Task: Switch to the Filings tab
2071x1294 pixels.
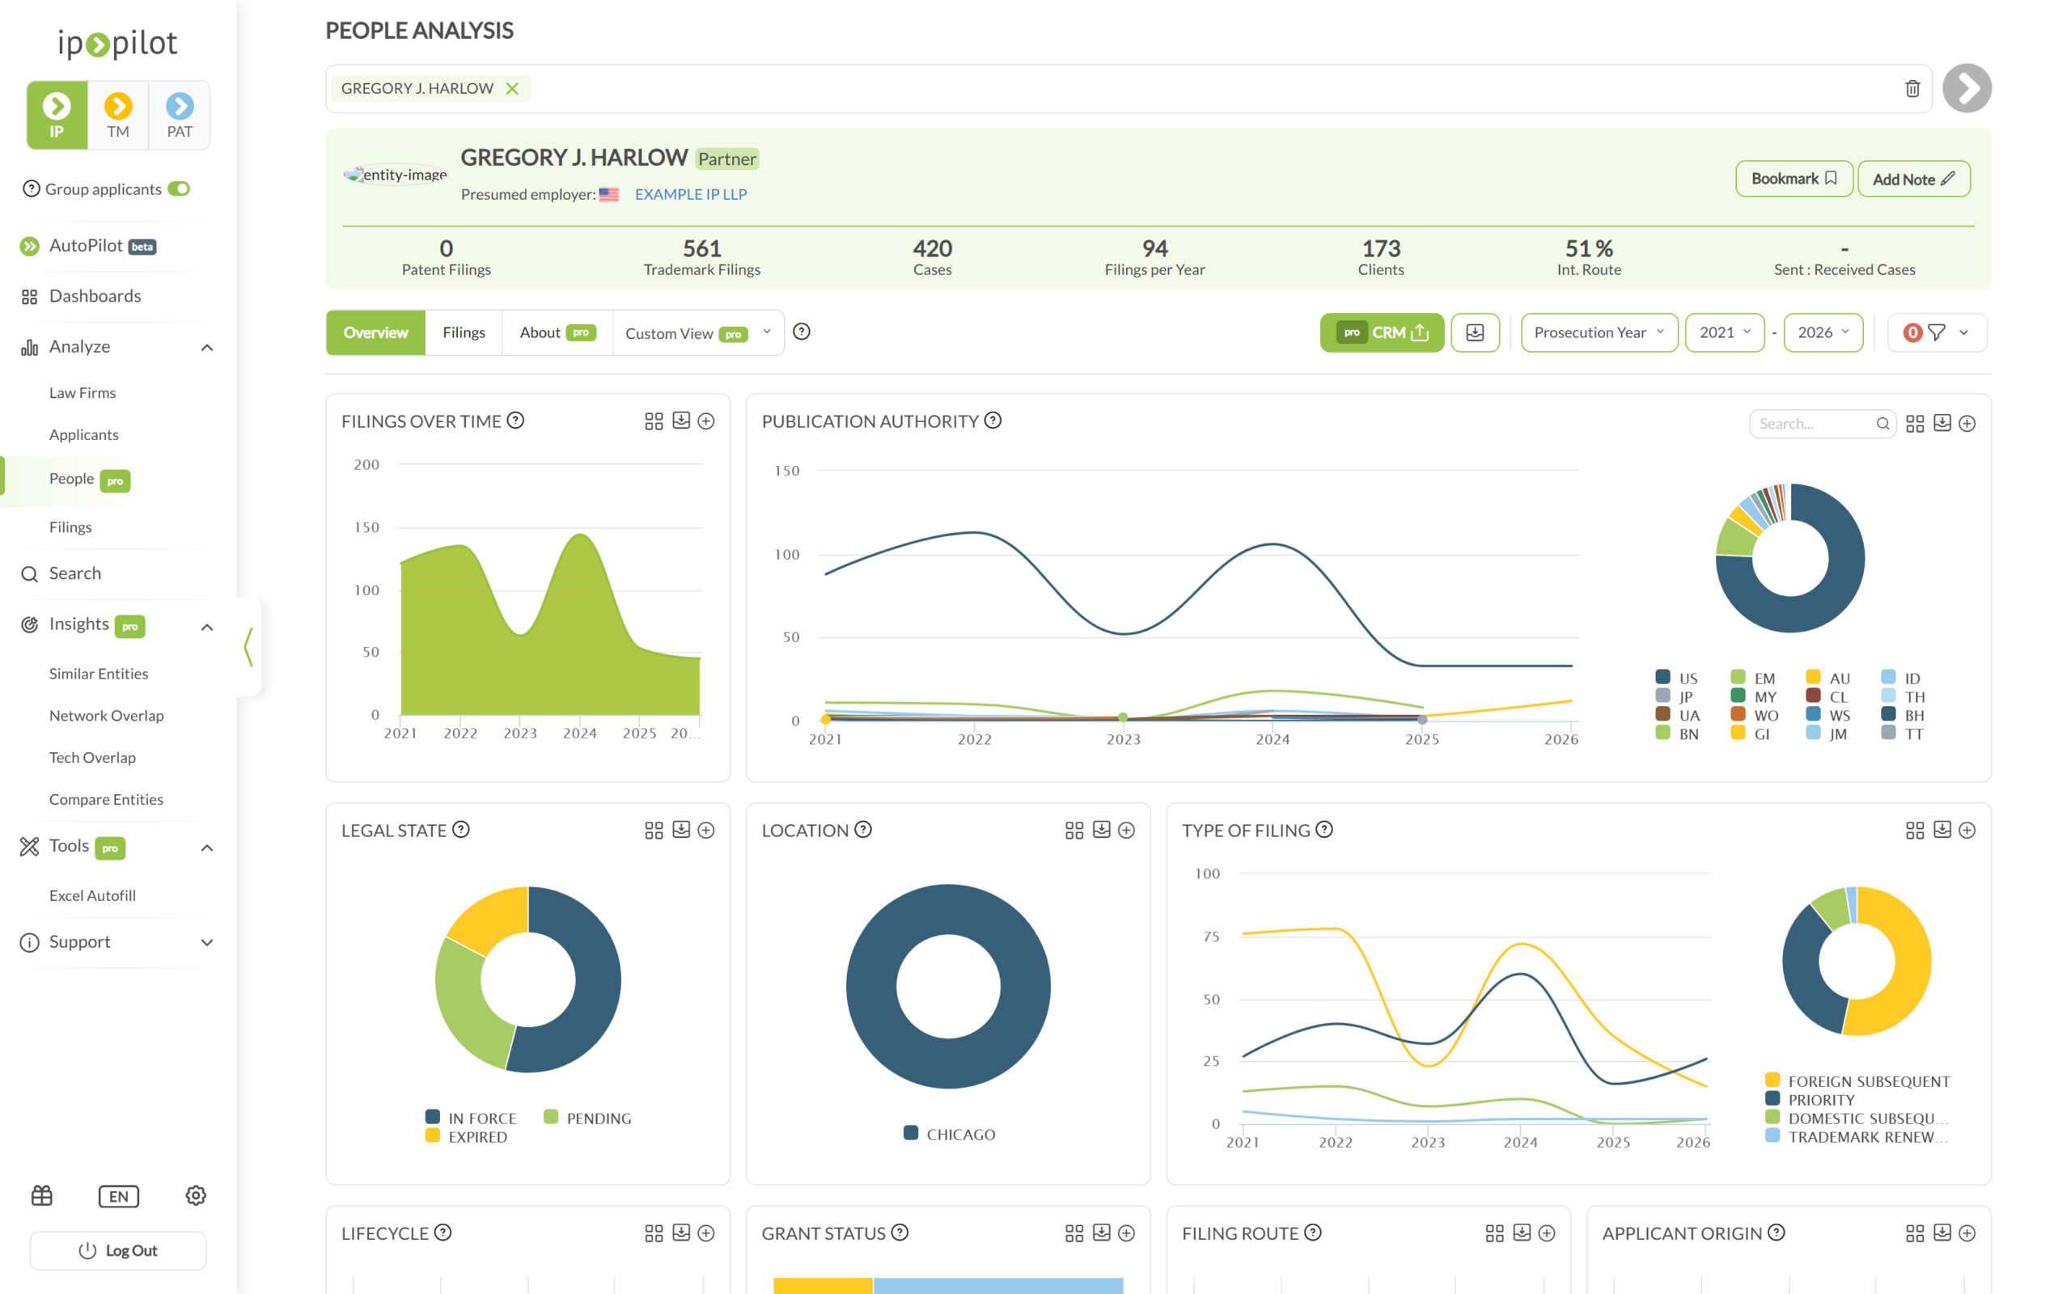Action: pos(464,332)
